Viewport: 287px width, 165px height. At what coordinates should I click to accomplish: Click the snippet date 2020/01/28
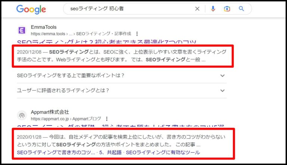(x=29, y=137)
